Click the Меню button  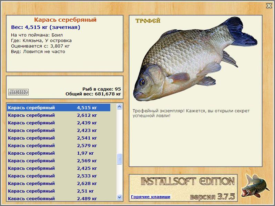click(x=18, y=92)
